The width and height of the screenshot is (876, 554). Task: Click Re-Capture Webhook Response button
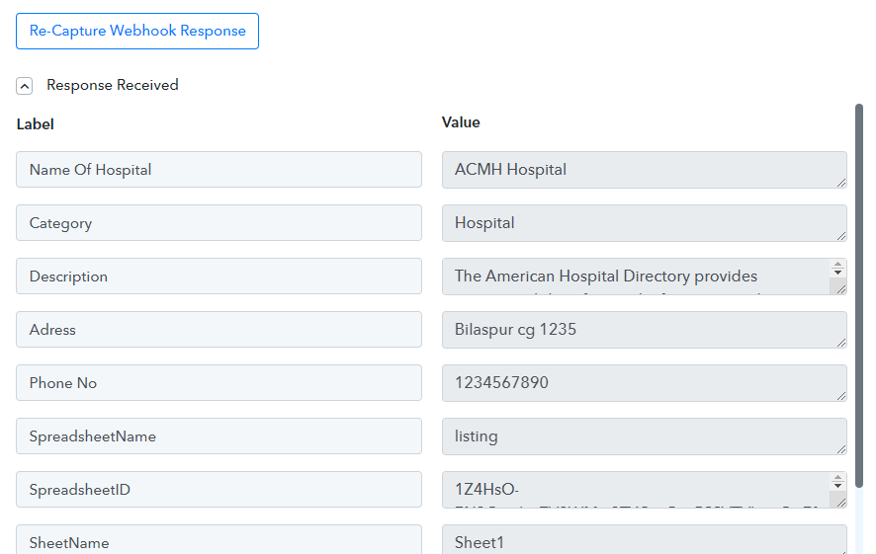136,32
